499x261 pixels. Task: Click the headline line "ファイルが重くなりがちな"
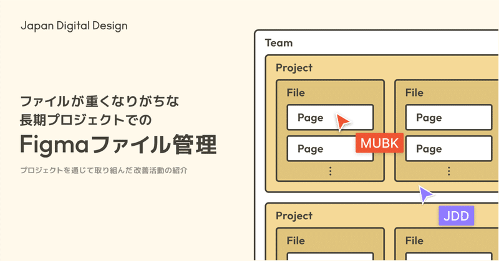(x=100, y=102)
